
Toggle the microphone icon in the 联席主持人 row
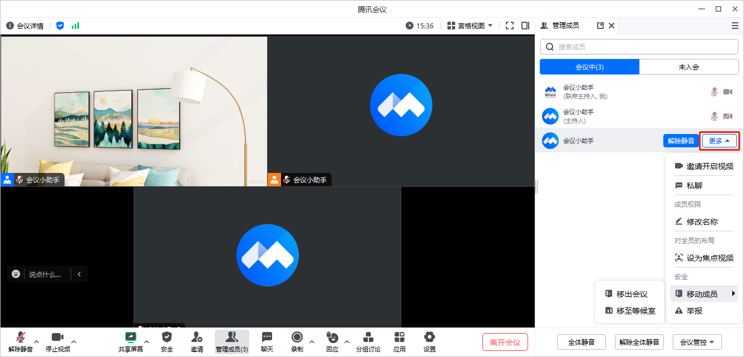point(714,92)
